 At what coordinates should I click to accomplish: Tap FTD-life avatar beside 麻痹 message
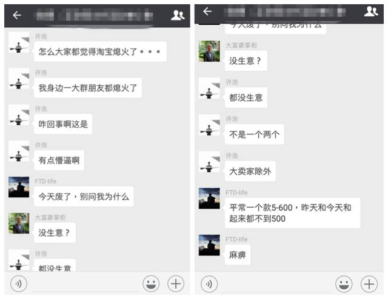pos(209,245)
